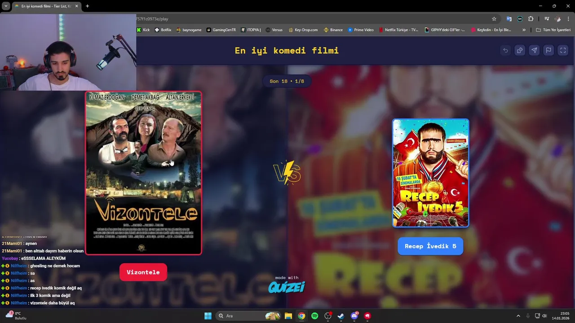This screenshot has height=323, width=575.
Task: Open a new browser tab
Action: (87, 6)
